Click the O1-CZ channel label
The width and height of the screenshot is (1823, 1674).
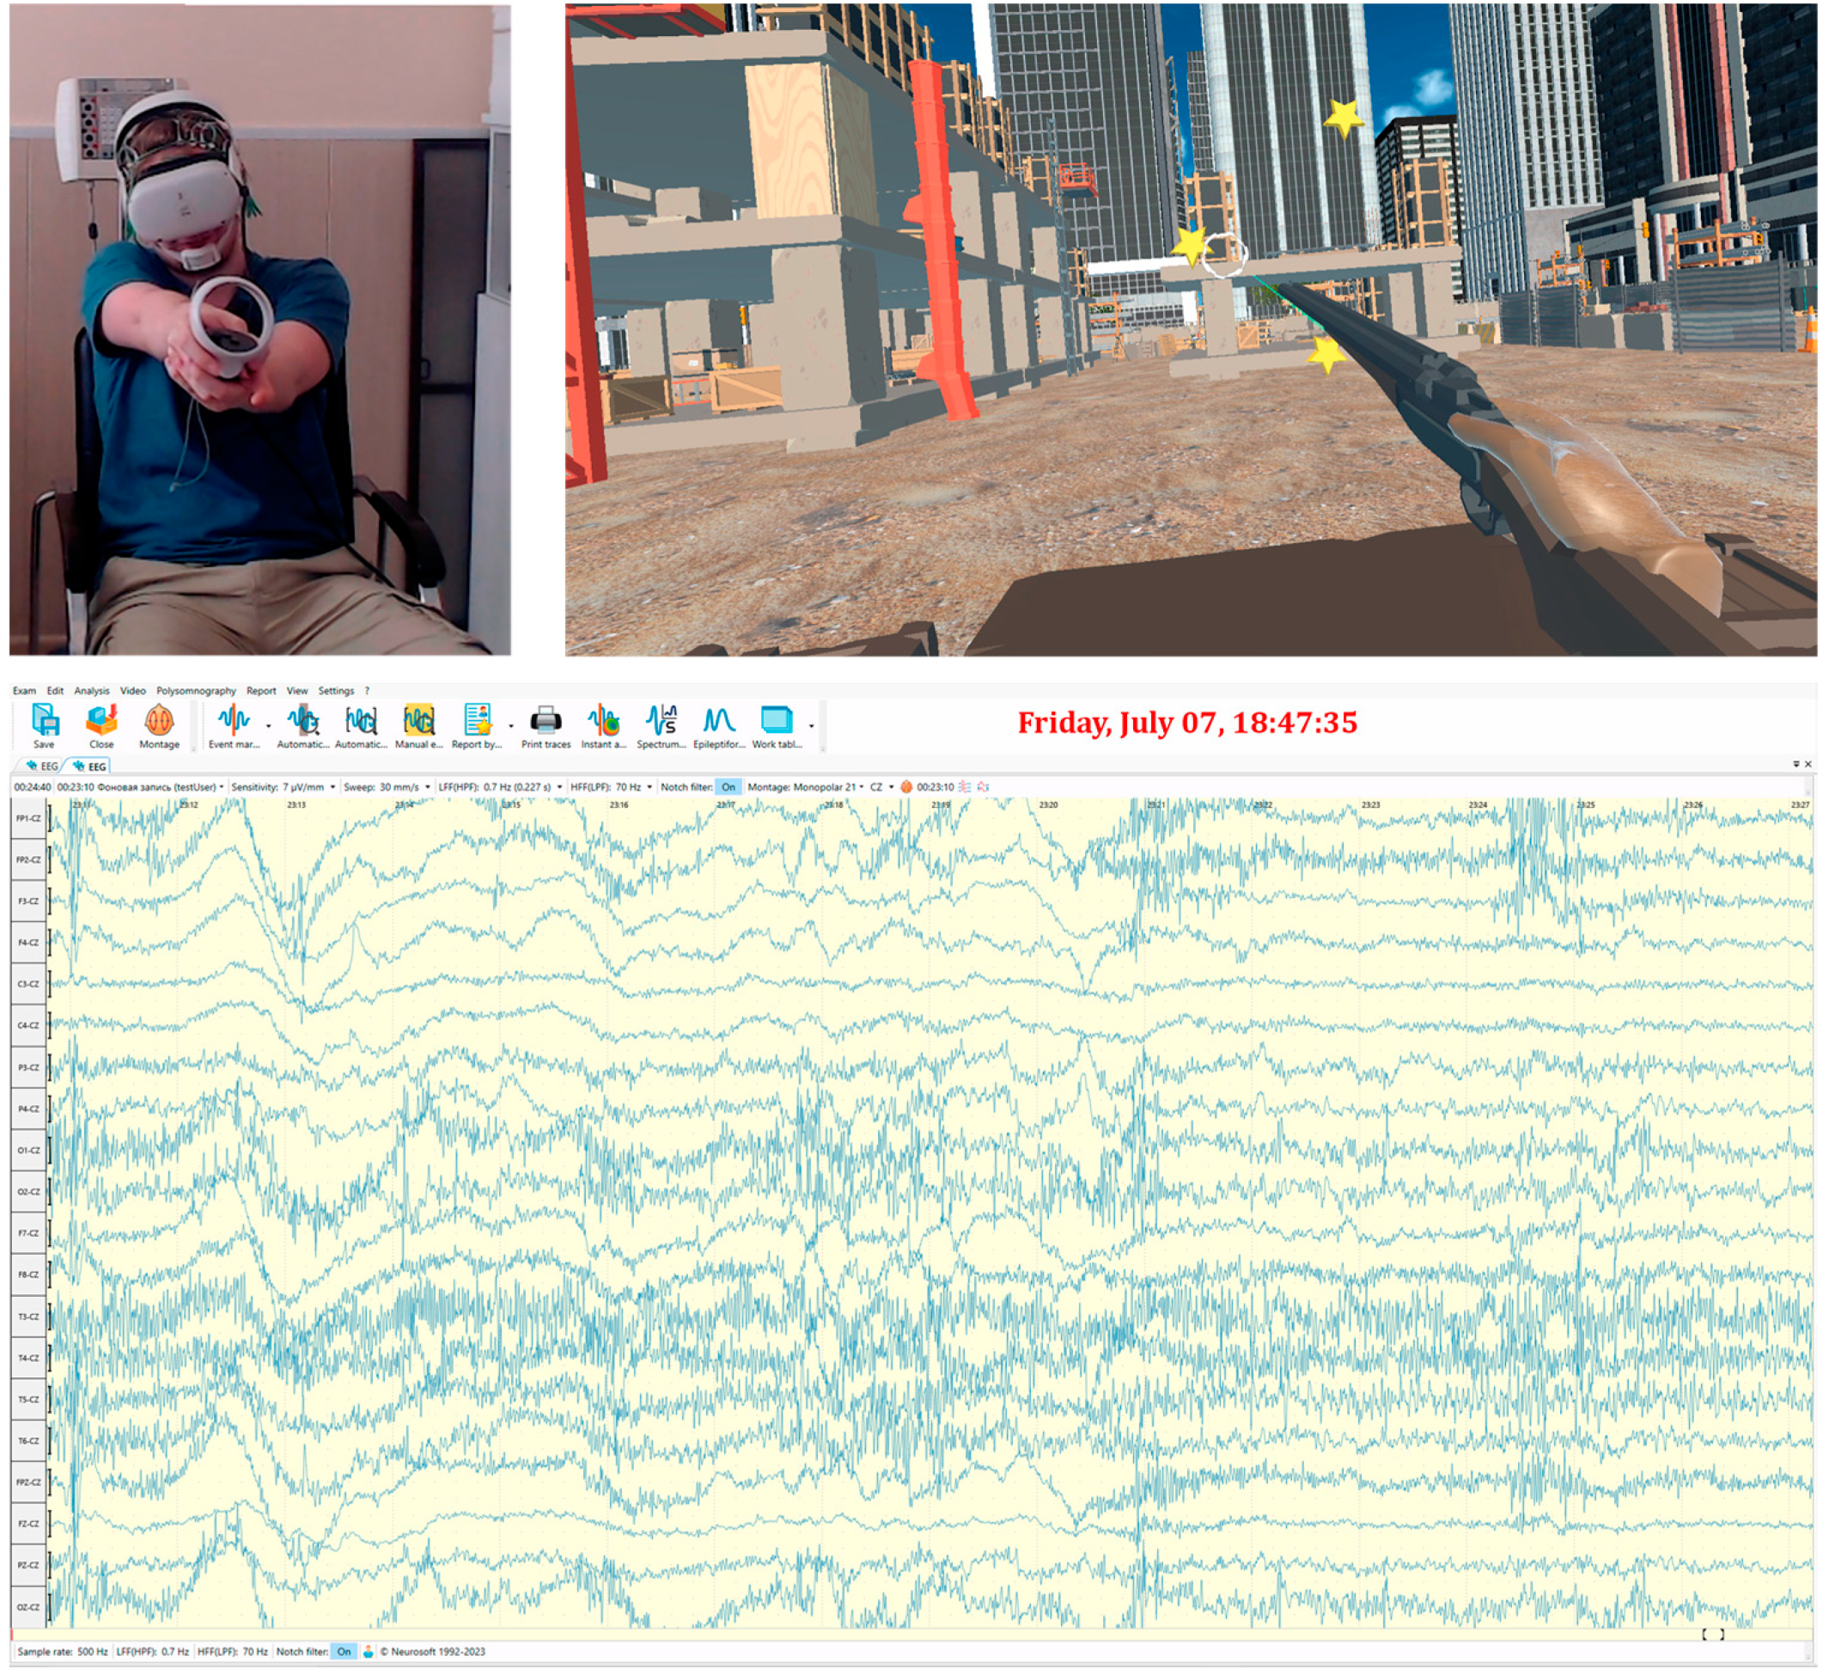(x=28, y=1151)
